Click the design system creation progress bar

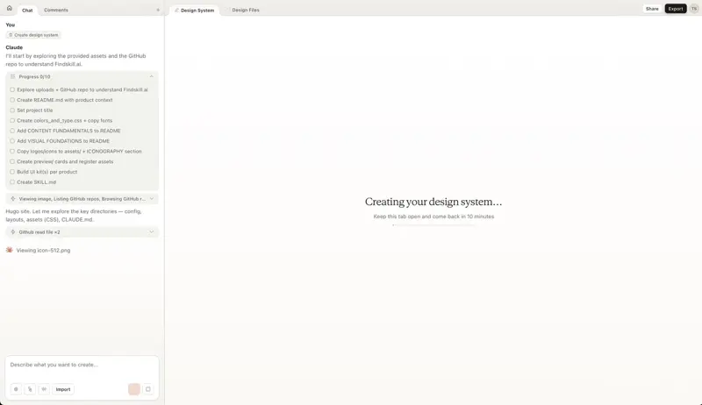(x=433, y=224)
